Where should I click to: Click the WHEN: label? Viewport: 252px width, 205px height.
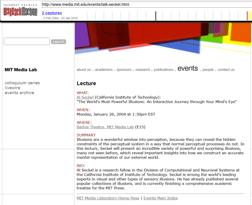pos(83,110)
